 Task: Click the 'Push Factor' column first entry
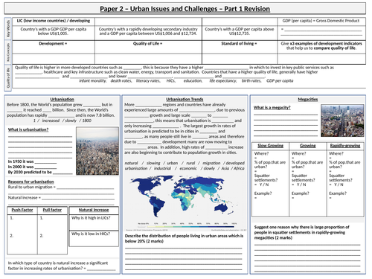pos(22,218)
